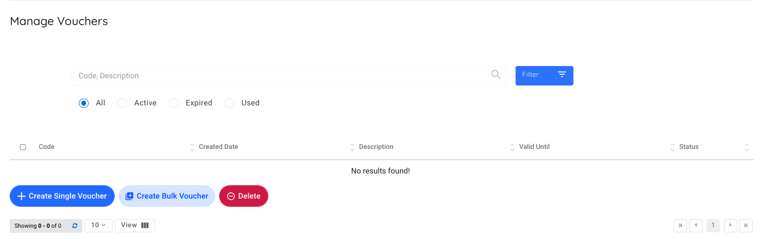768x239 pixels.
Task: Sort by Valid Until column
Action: [x=534, y=147]
